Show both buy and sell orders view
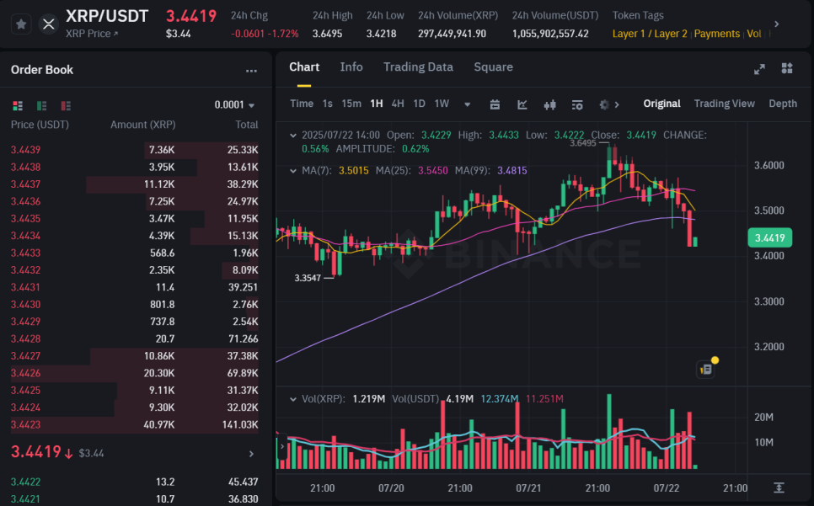The width and height of the screenshot is (814, 506). (18, 105)
